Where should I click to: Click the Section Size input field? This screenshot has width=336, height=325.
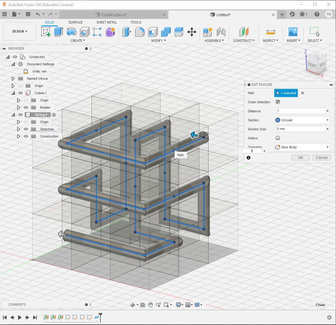(x=301, y=129)
